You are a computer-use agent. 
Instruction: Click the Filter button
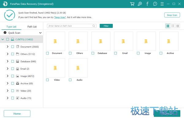pyautogui.click(x=106, y=26)
